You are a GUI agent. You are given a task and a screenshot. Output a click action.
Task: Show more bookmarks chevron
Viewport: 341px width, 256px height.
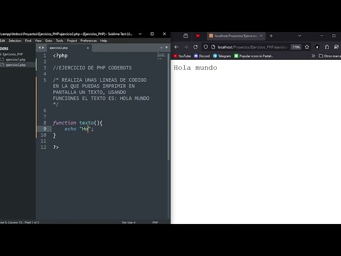(x=313, y=56)
